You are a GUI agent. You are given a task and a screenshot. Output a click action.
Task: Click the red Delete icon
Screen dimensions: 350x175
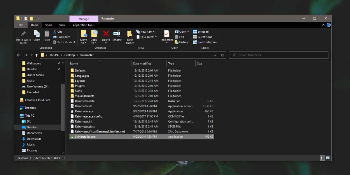[x=106, y=34]
